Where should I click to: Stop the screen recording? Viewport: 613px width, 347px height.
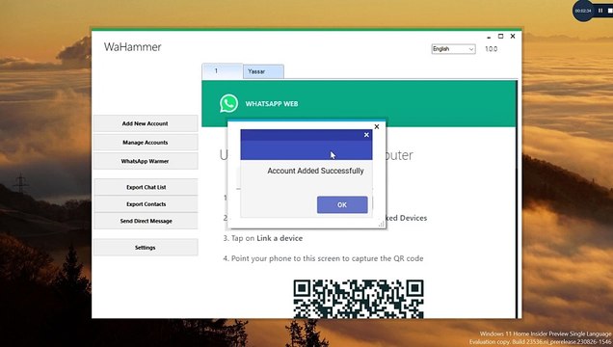click(x=610, y=11)
